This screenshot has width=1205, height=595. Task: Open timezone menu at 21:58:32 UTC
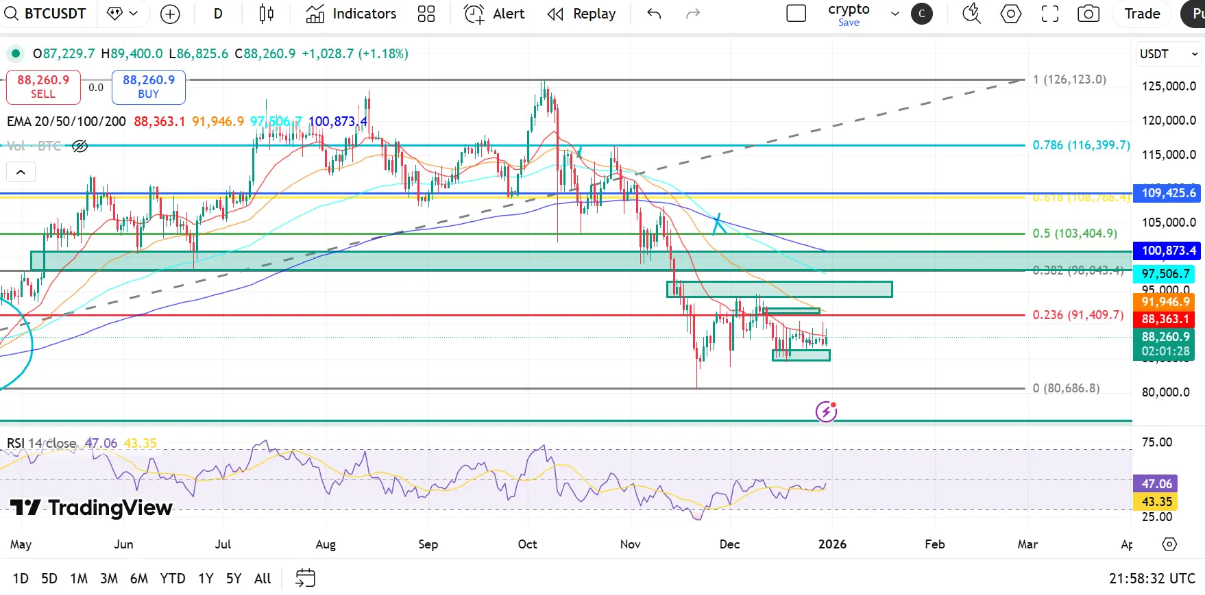[x=1152, y=579]
